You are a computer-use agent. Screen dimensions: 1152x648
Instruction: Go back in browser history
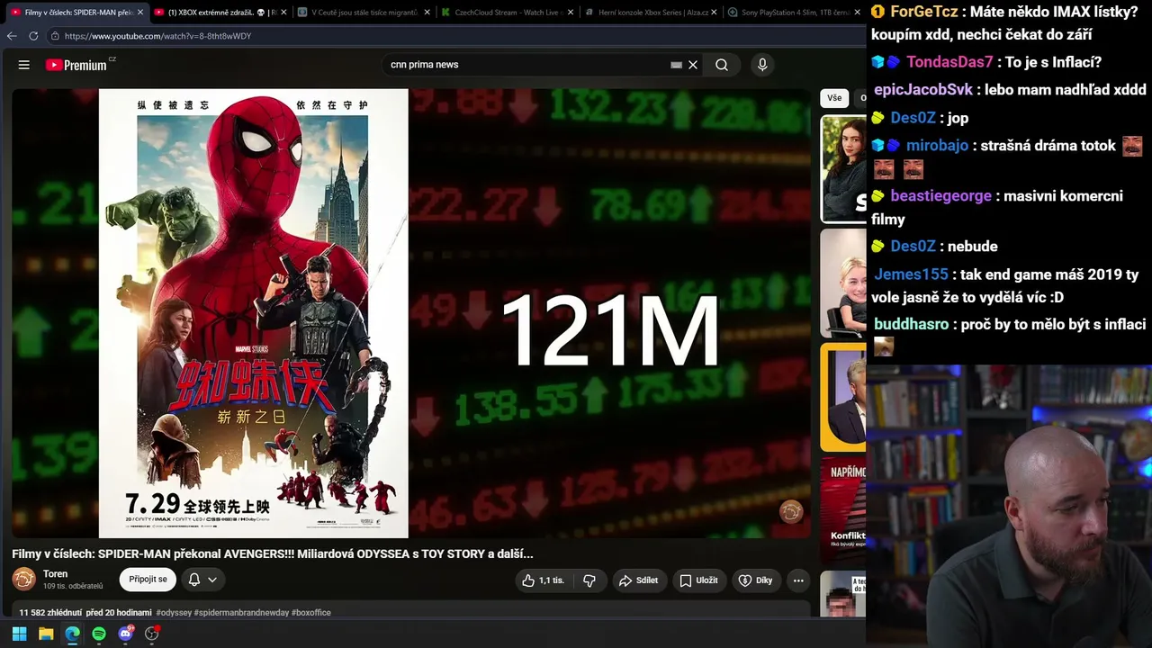click(x=12, y=36)
